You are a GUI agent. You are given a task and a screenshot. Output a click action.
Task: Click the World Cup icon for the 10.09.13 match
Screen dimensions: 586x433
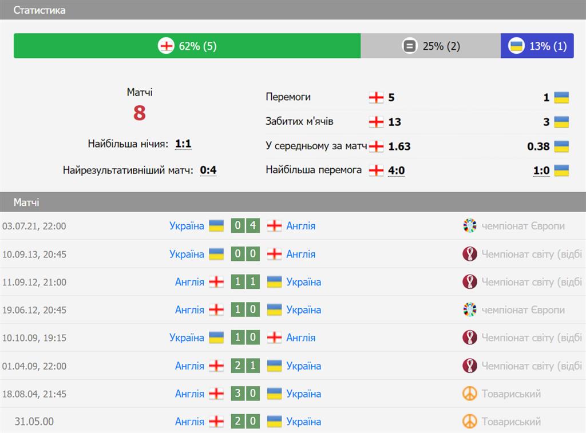(469, 254)
